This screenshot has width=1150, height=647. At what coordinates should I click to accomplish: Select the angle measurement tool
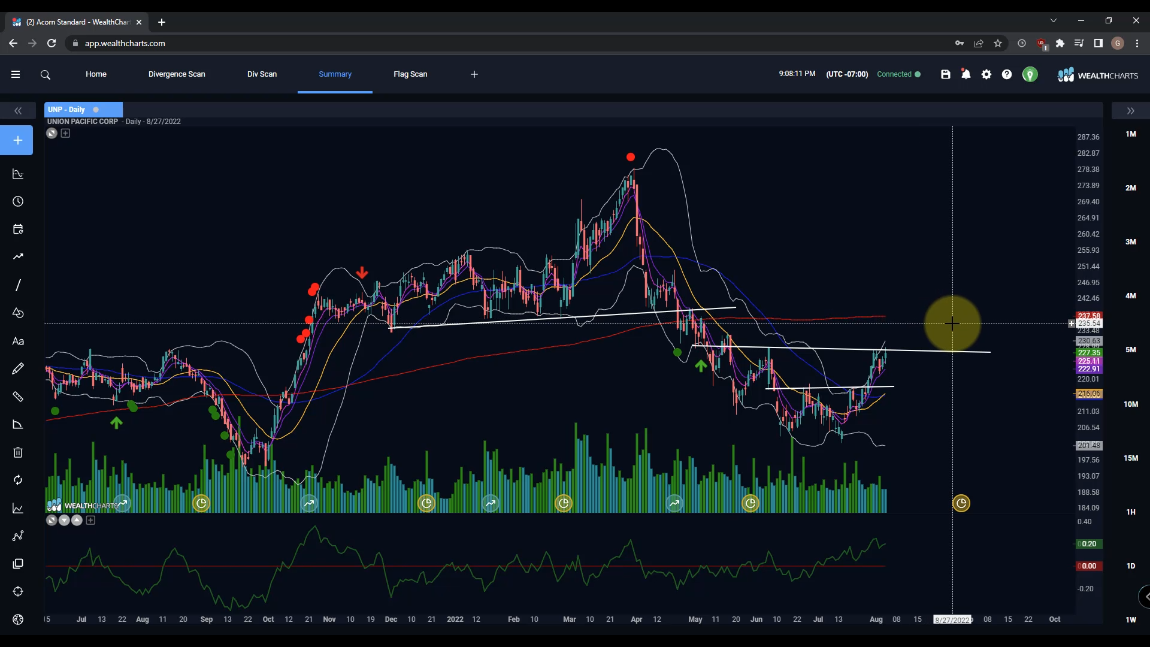[x=18, y=425]
